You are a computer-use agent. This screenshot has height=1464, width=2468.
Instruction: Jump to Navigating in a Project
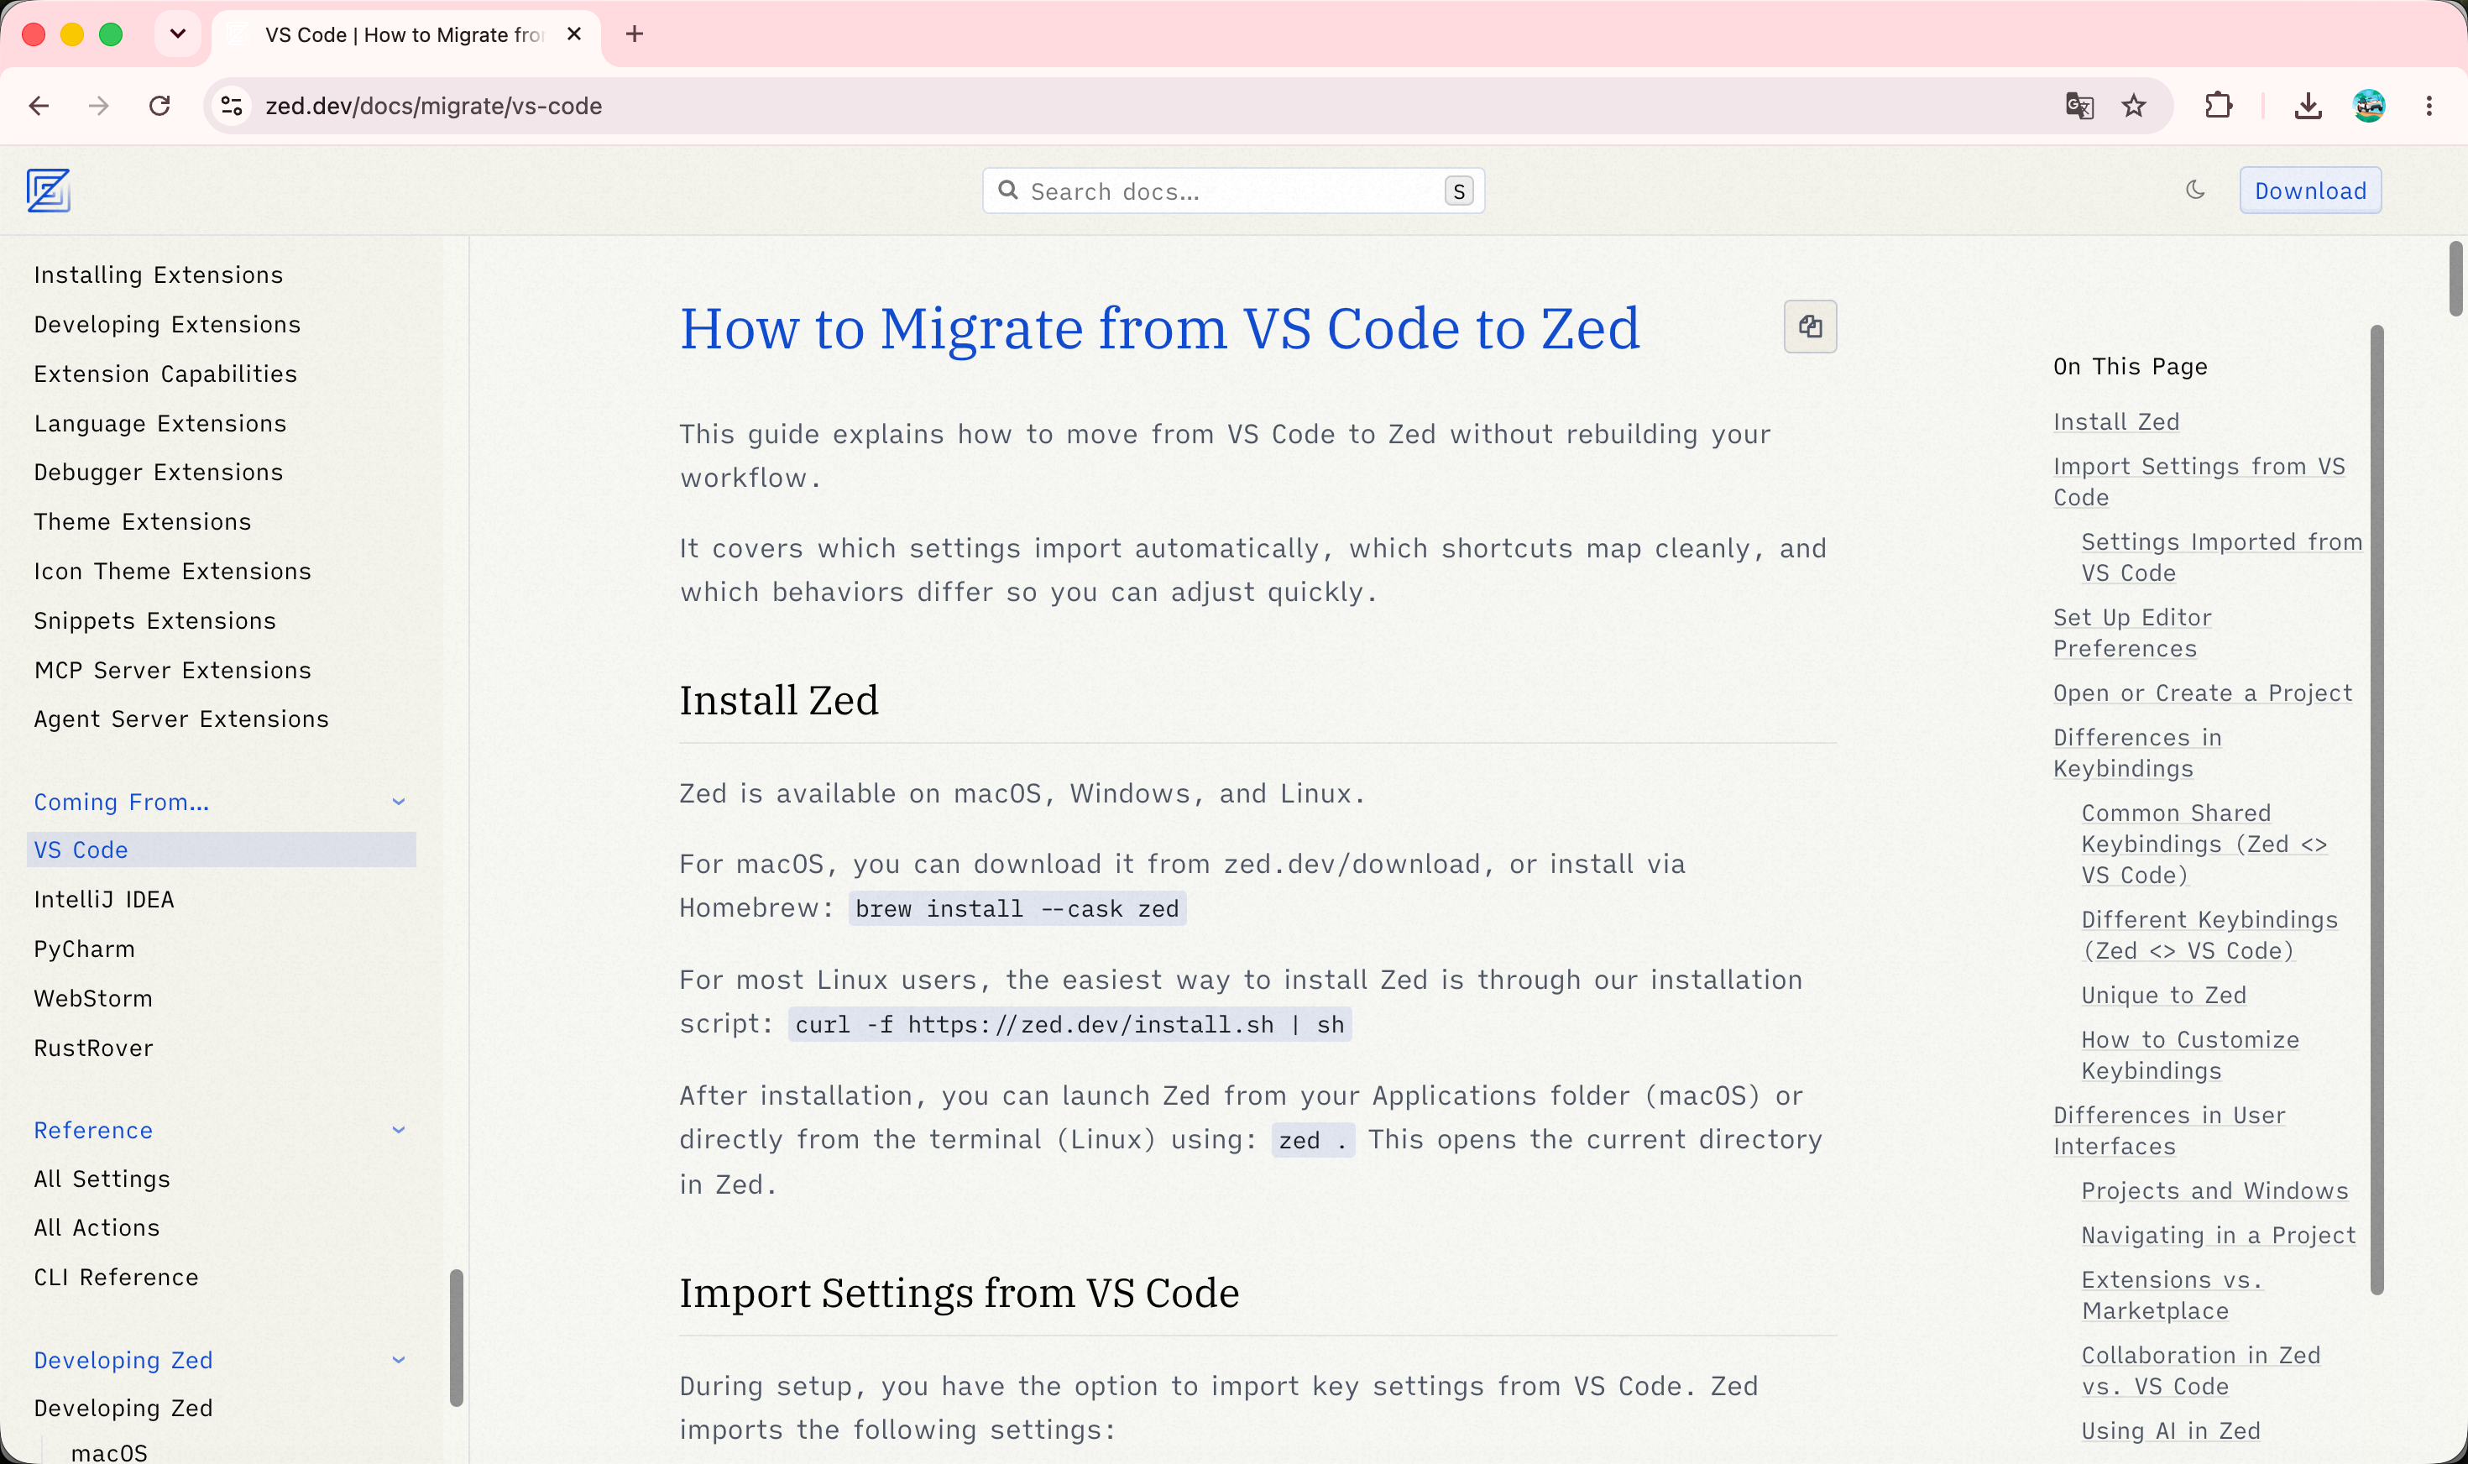(2219, 1235)
